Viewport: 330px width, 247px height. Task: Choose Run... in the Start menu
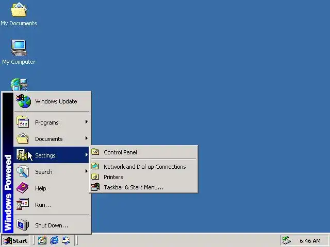pos(52,204)
